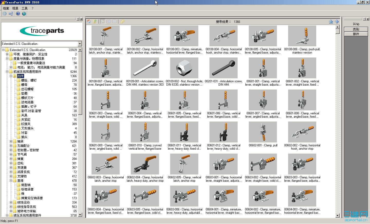Expand the 线性运动 tree node

(x=11, y=202)
